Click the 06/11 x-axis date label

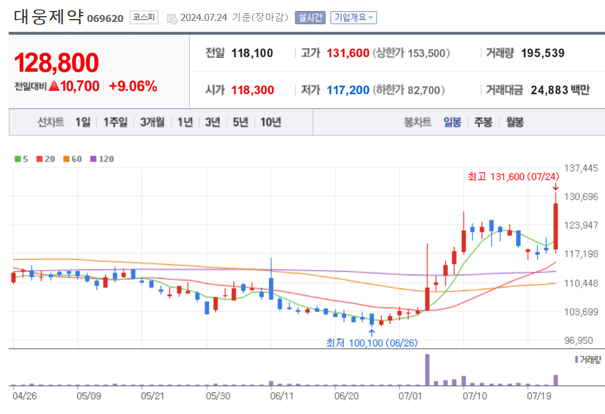pos(282,396)
